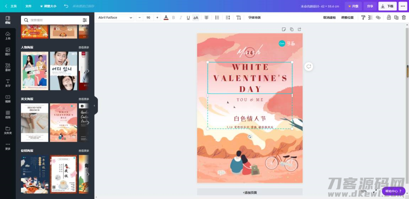Toggle uppercase aA formatting
409x199 pixels.
click(196, 17)
